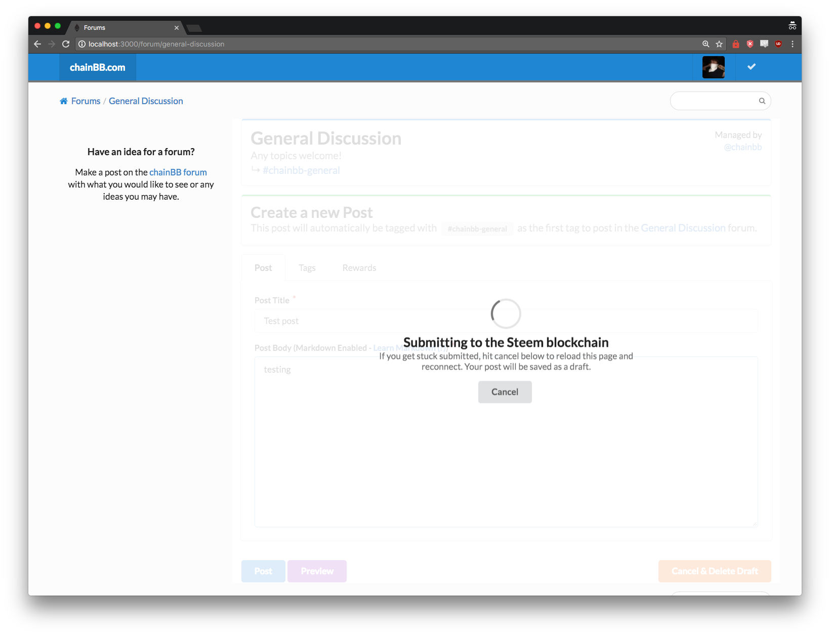Click the #chainbb-general tag link
Viewport: 830px width, 636px height.
click(x=301, y=170)
